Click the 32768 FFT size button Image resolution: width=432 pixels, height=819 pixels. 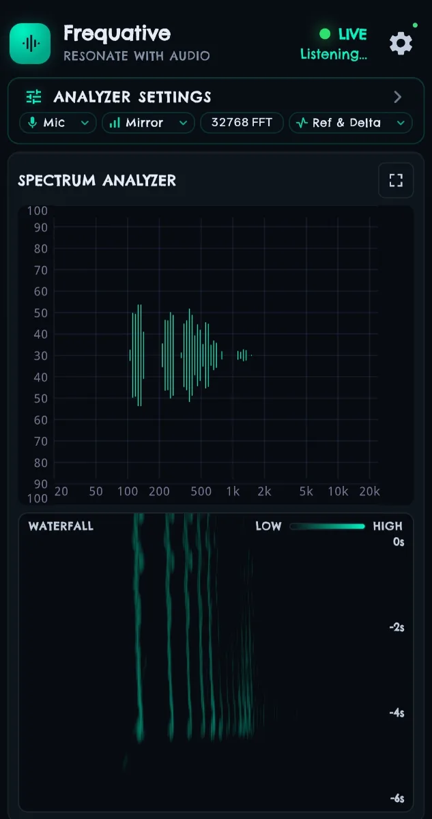242,123
